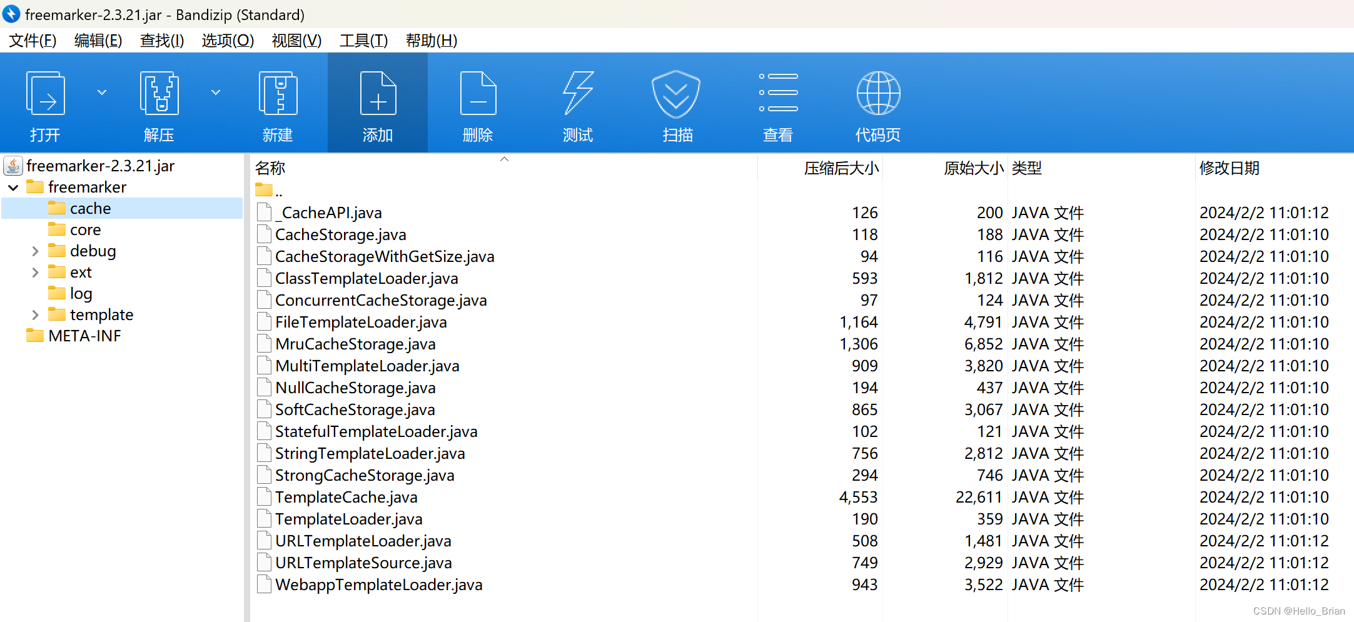Collapse the freemarker folder tree node
1354x622 pixels.
13,188
